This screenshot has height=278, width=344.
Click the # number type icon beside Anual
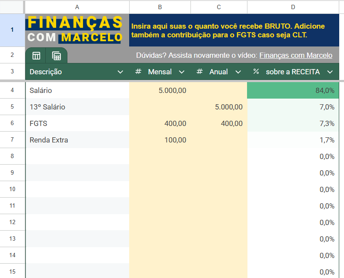point(200,71)
